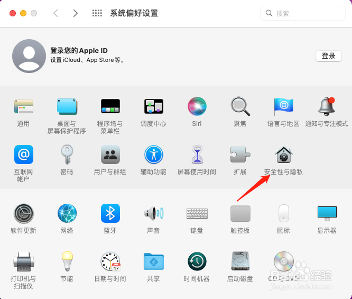352x299 pixels.
Task: Open 日期与时间 preferences
Action: 110,261
